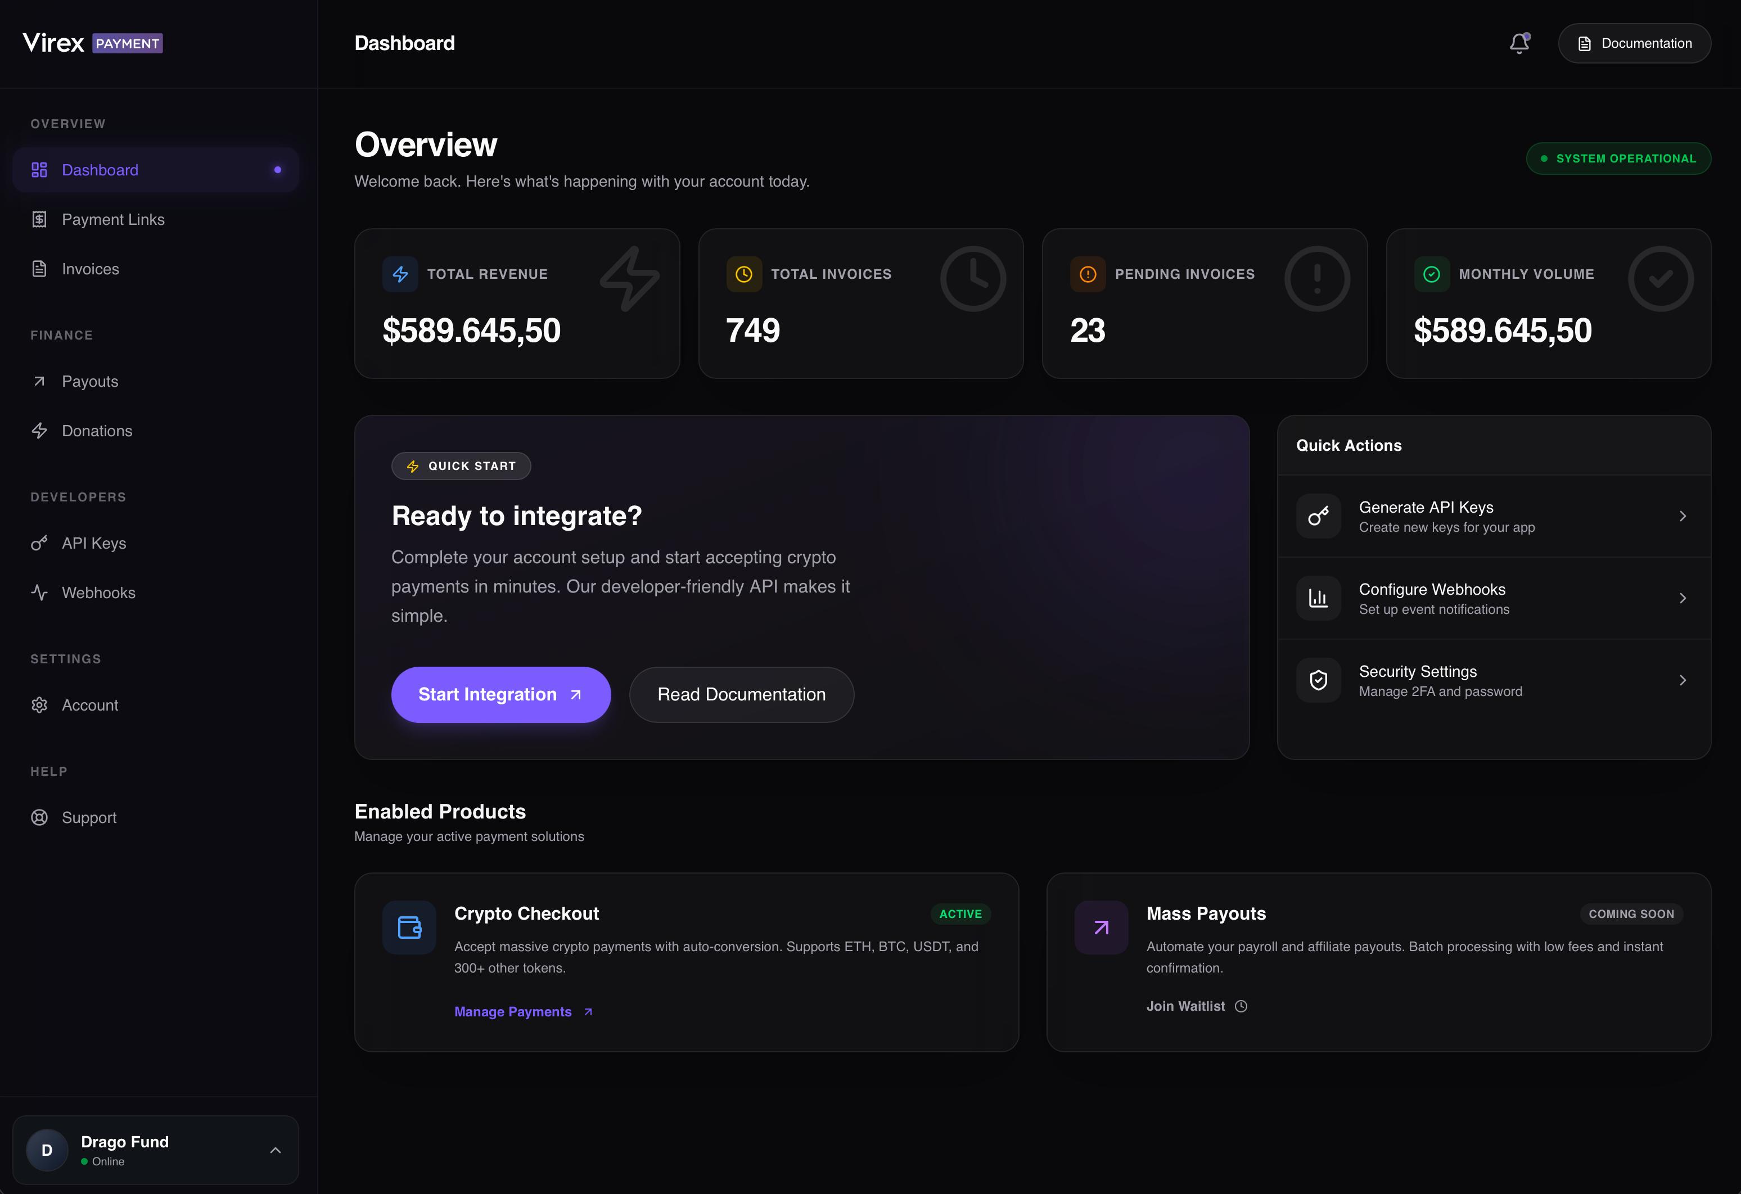Click the Crypto Checkout wallet icon
The image size is (1741, 1194).
coord(409,928)
